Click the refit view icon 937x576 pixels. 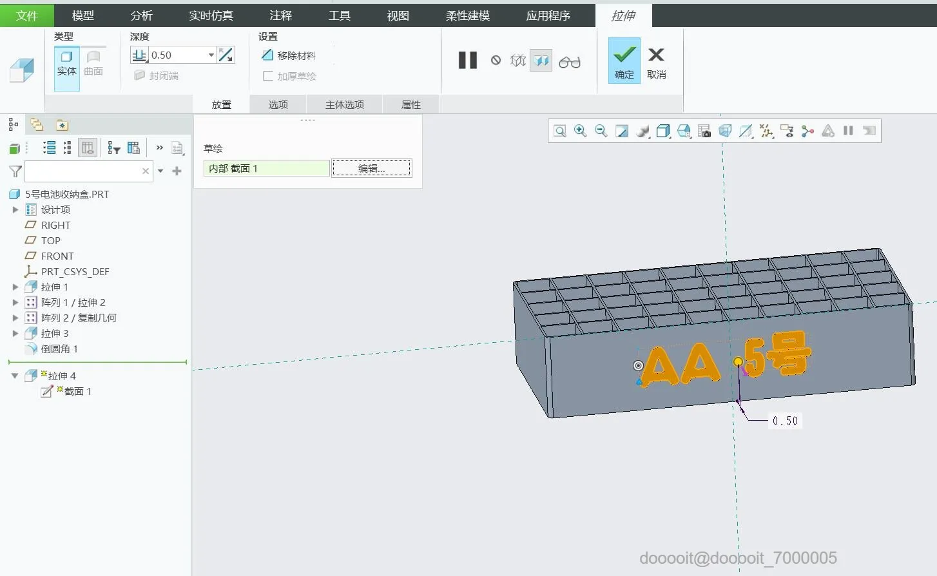point(559,131)
